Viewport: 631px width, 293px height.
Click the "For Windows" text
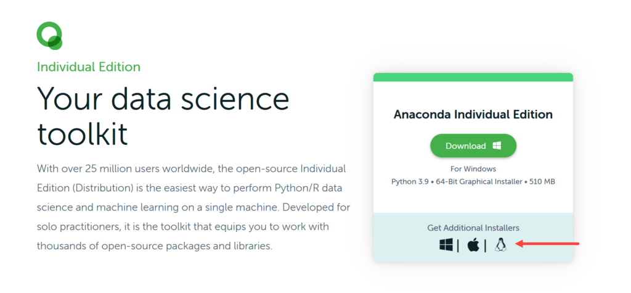coord(473,168)
